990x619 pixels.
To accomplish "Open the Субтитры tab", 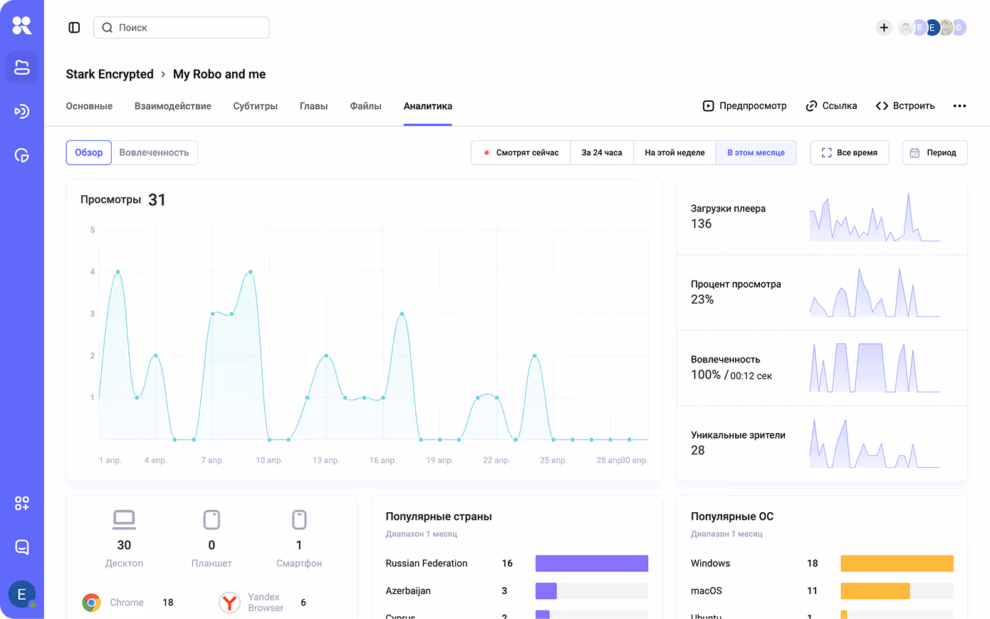I will [256, 106].
